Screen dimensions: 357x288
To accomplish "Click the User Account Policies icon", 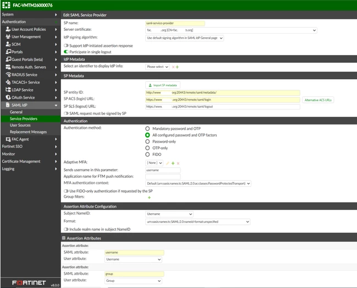I will point(8,29).
